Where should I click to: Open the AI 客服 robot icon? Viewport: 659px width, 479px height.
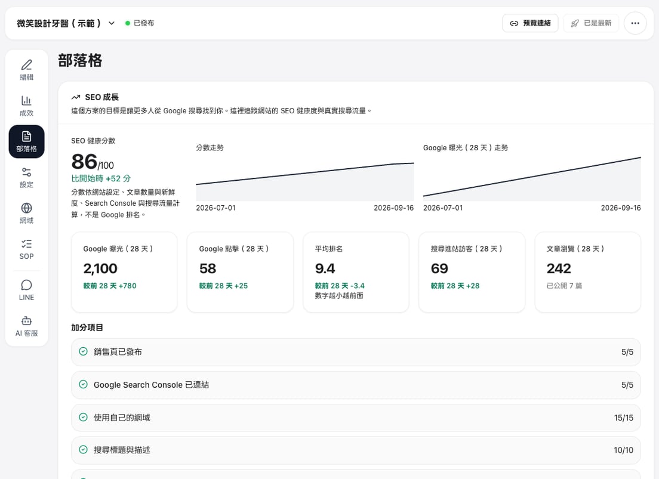(x=26, y=321)
